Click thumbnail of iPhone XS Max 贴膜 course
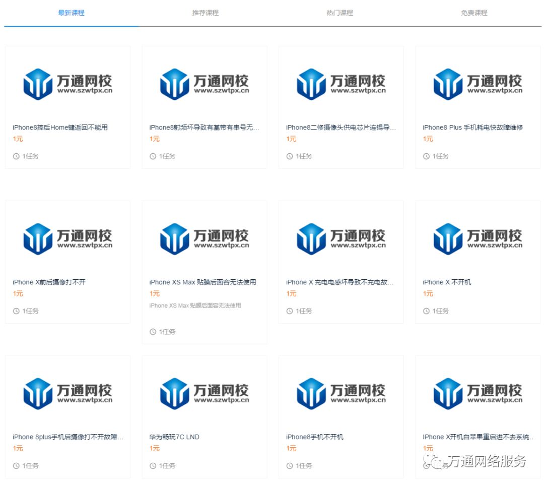This screenshot has width=544, height=485. point(205,239)
